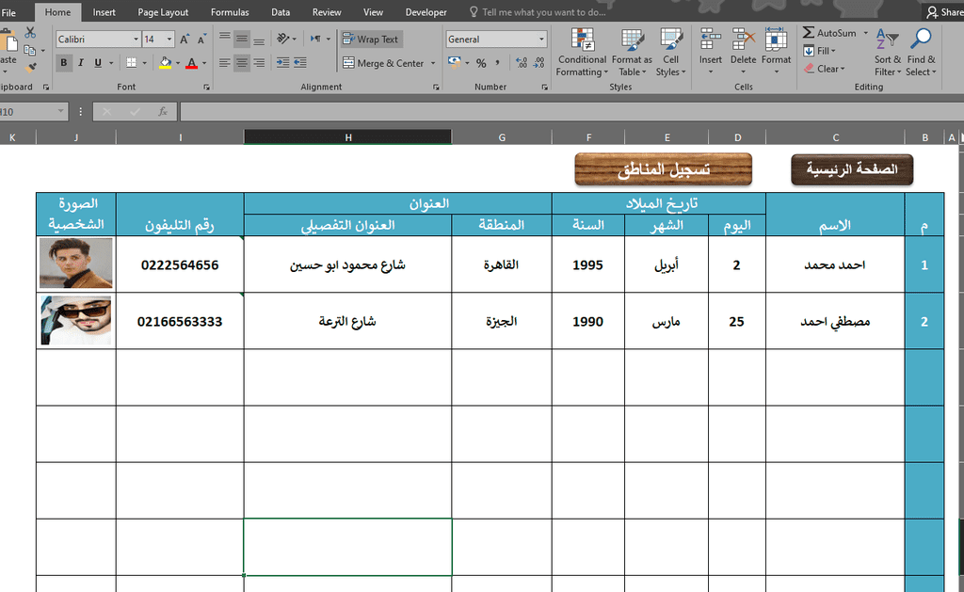Switch to the Page Layout tab
The width and height of the screenshot is (964, 592).
163,12
